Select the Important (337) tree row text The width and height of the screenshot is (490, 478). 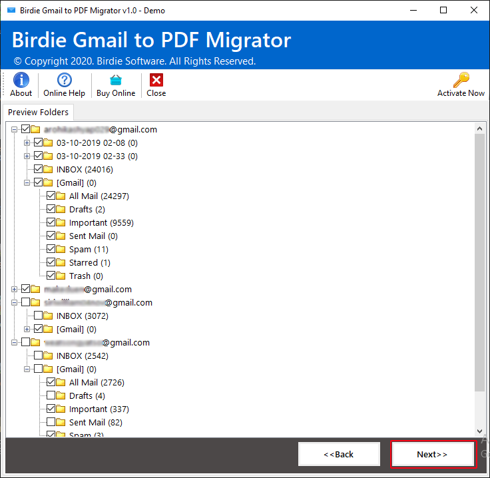pos(99,409)
